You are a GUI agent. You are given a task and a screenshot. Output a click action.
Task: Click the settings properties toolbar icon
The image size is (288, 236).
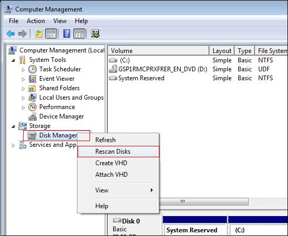click(95, 34)
